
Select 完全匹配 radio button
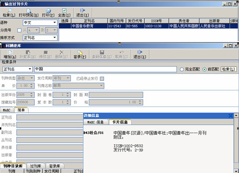[x=182, y=70]
